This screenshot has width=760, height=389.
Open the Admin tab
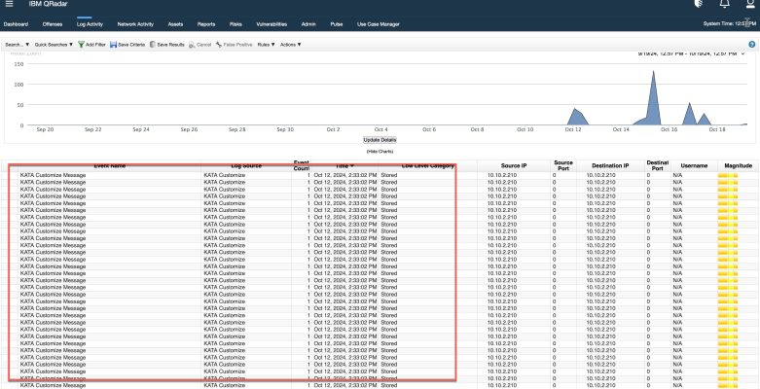pos(308,24)
